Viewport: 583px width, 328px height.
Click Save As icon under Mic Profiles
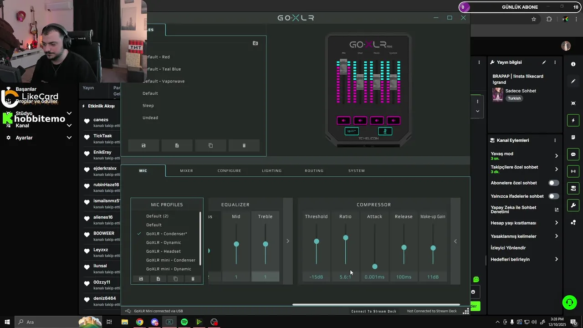point(158,279)
